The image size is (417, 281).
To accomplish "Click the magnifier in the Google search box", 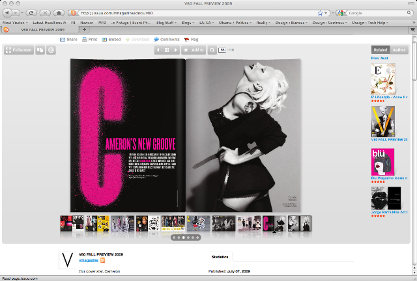I will 409,13.
